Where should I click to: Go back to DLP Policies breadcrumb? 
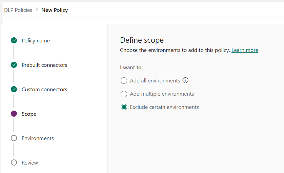[x=18, y=10]
